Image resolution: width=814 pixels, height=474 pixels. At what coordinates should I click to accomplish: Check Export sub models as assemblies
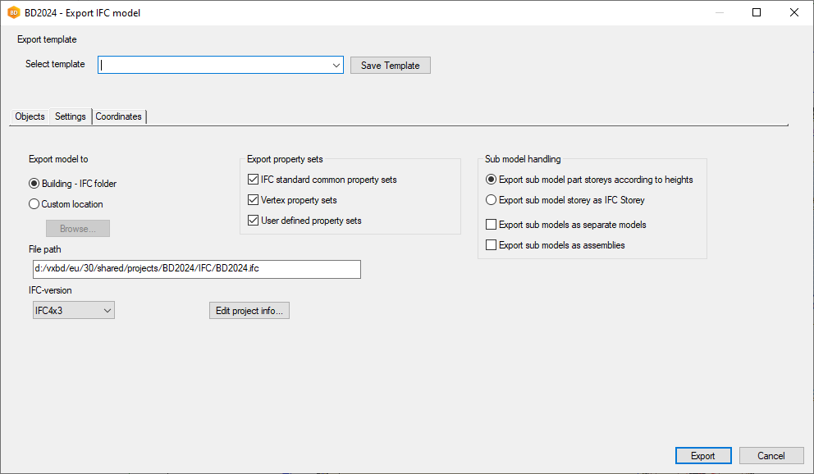pyautogui.click(x=492, y=245)
